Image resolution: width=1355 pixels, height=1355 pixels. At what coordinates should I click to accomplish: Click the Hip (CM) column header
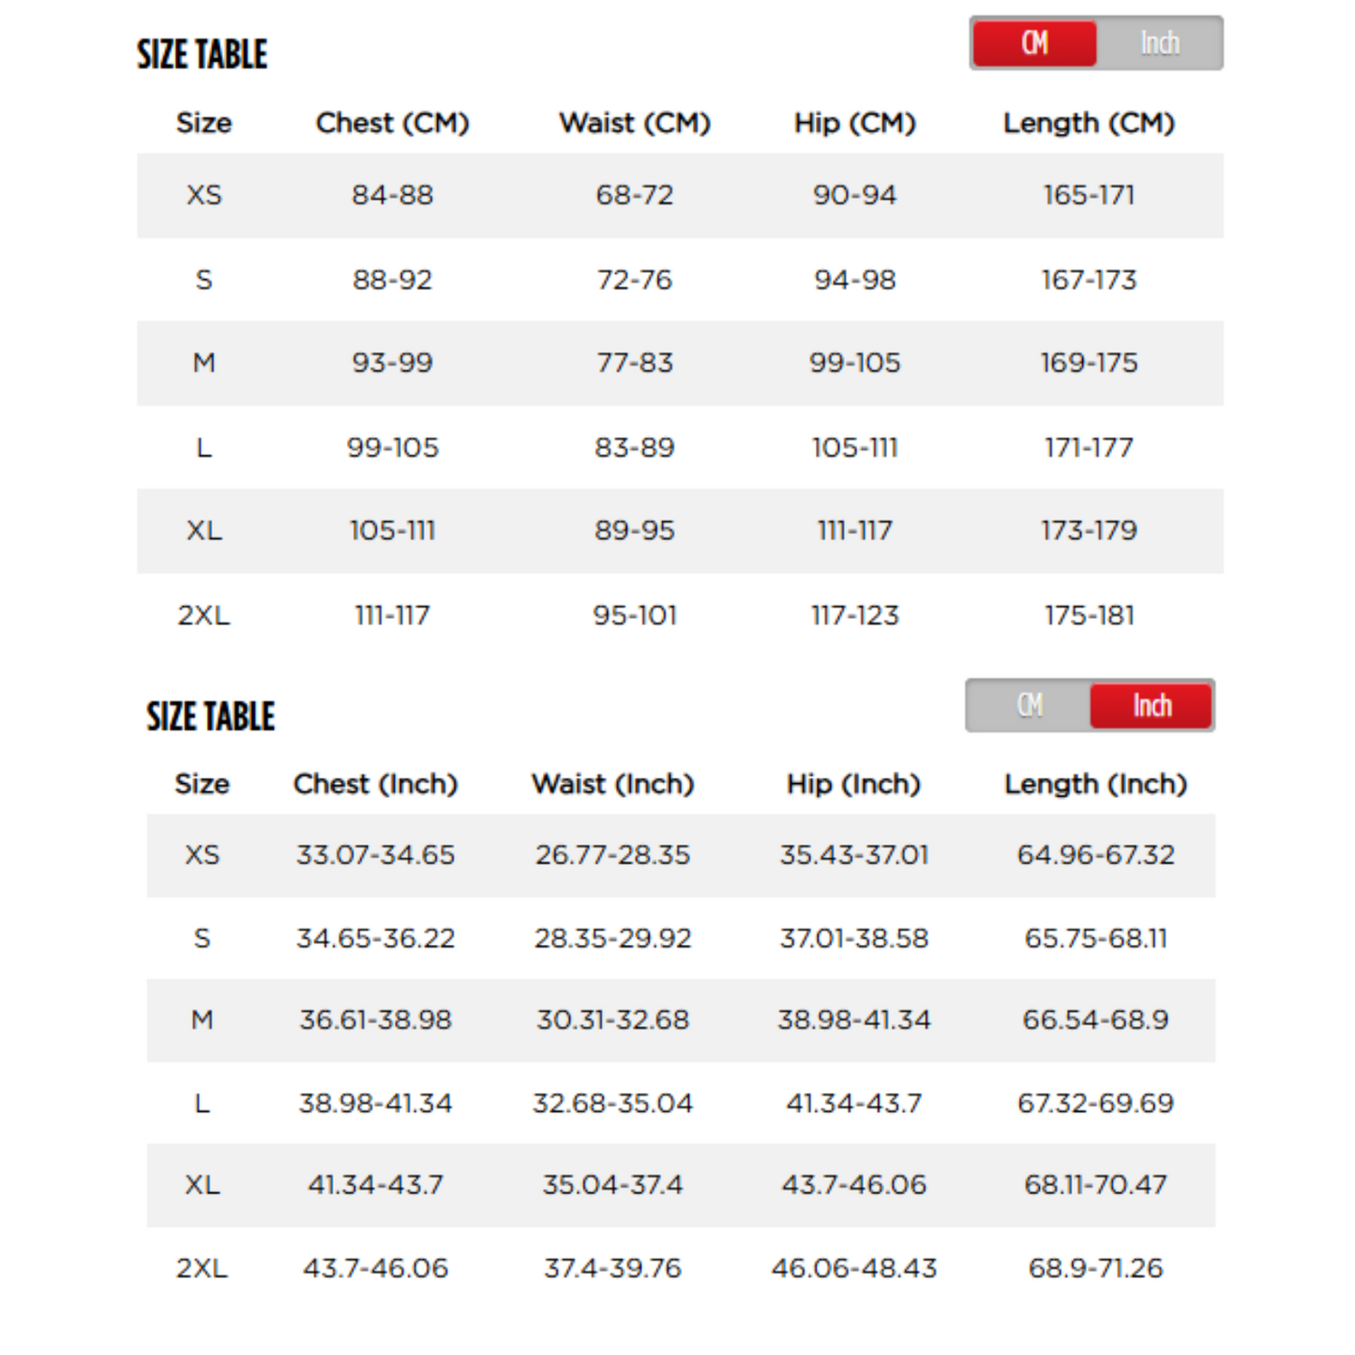pos(854,123)
